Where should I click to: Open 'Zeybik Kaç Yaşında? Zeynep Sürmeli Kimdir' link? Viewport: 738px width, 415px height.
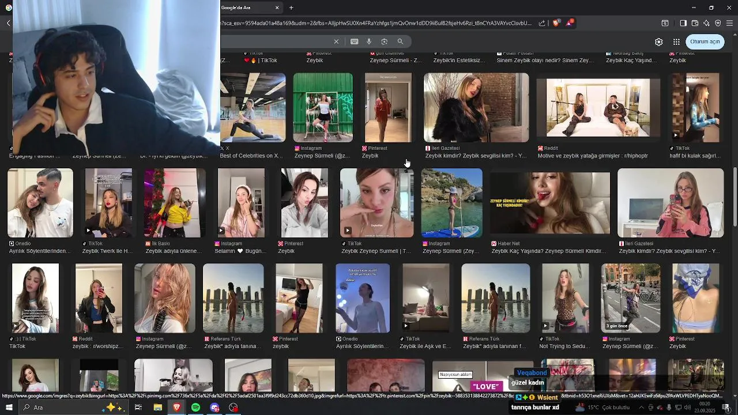[547, 251]
